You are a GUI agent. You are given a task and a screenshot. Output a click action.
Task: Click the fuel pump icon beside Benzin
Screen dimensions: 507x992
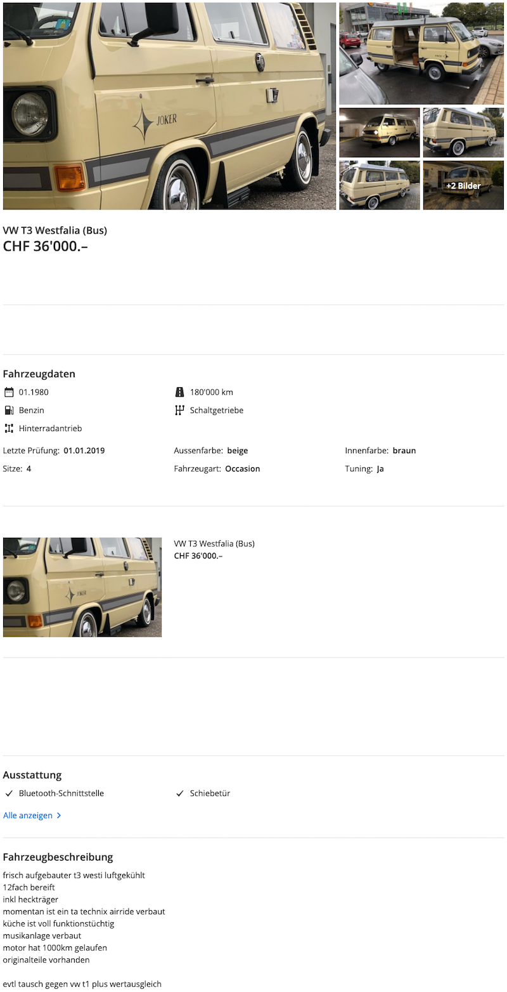[x=9, y=411]
